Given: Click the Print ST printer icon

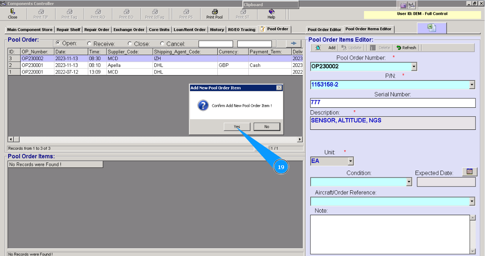Looking at the screenshot, I should coord(243,12).
